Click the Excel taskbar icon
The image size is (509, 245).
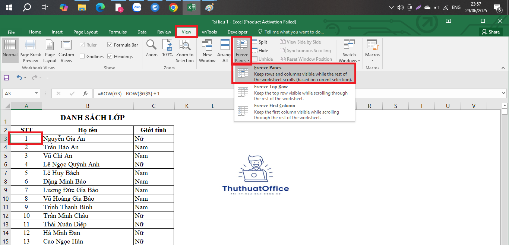tap(192, 7)
